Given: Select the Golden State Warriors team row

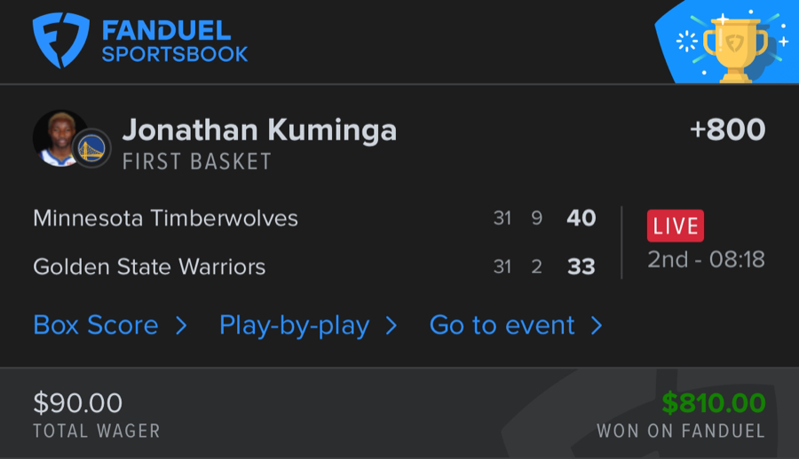Looking at the screenshot, I should point(149,267).
